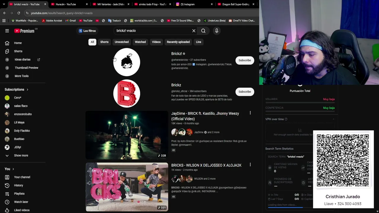This screenshot has width=379, height=213.
Task: Select the Live filter chip
Action: tap(198, 42)
